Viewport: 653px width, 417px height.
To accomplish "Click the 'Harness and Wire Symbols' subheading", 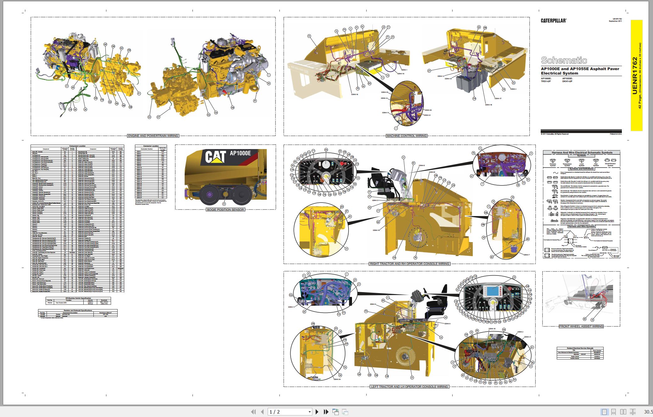I will pyautogui.click(x=581, y=226).
